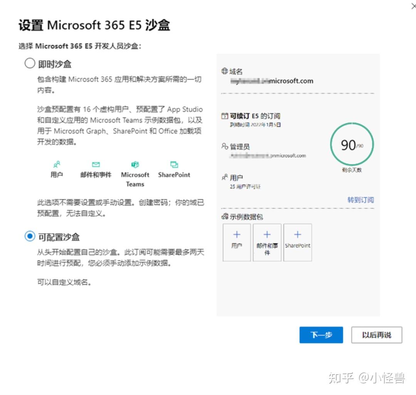The image size is (416, 395).
Task: Add the SharePoint sample data pack
Action: pyautogui.click(x=297, y=242)
